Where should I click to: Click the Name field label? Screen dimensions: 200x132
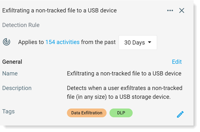pos(10,74)
